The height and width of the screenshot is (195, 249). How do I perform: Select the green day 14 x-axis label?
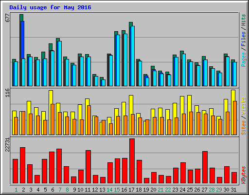pyautogui.click(x=109, y=190)
